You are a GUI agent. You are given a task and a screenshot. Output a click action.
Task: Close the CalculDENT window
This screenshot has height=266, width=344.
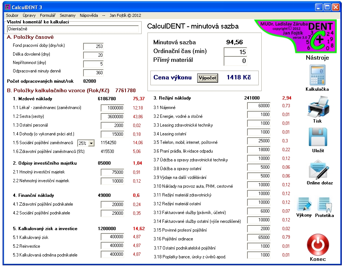(x=336, y=7)
